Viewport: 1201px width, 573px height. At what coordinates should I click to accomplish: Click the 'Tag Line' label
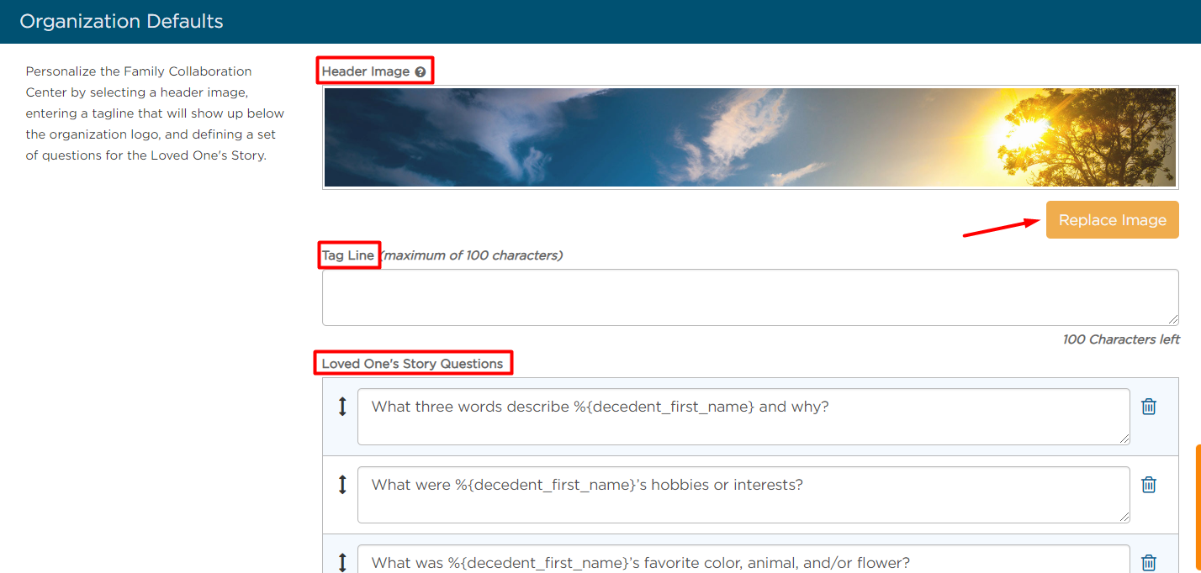[x=348, y=255]
